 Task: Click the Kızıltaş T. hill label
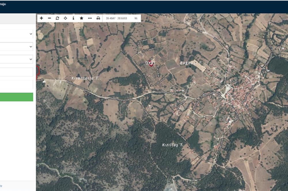pyautogui.click(x=172, y=146)
